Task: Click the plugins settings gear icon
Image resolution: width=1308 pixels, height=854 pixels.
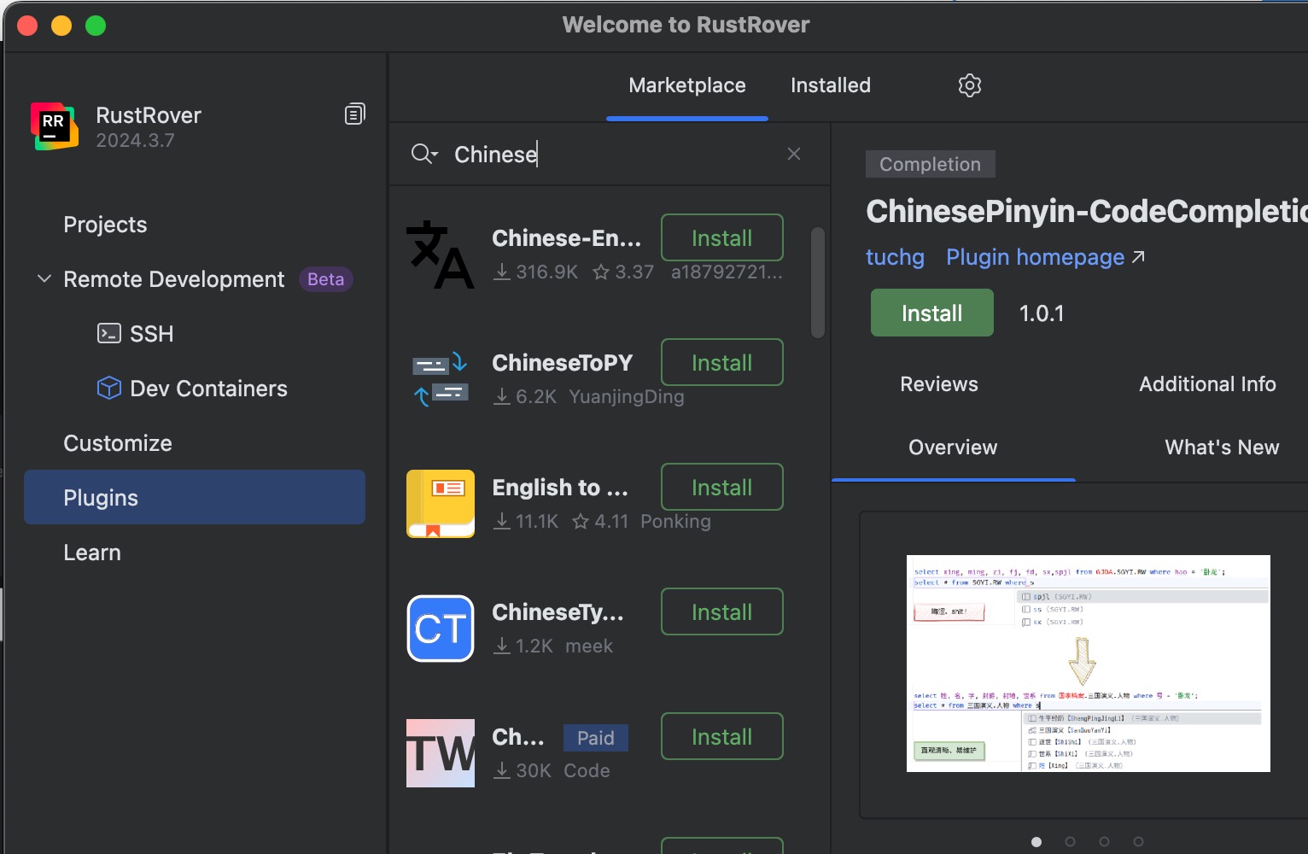Action: 969,85
